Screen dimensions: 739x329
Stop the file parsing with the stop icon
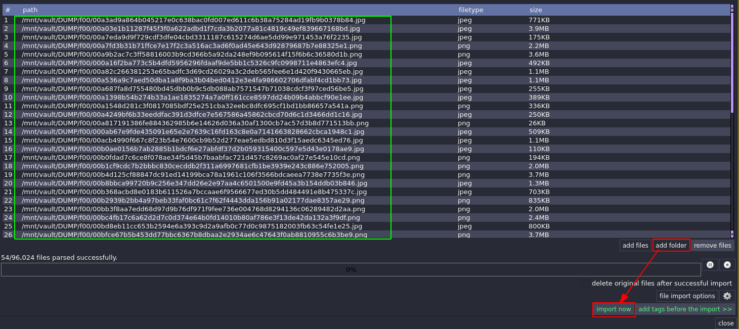(x=727, y=265)
